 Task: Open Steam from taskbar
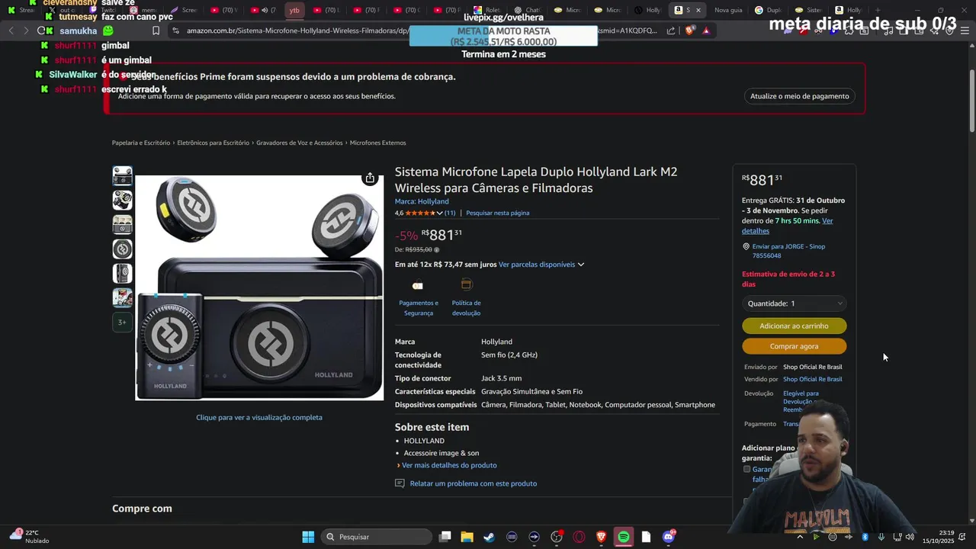pyautogui.click(x=489, y=537)
